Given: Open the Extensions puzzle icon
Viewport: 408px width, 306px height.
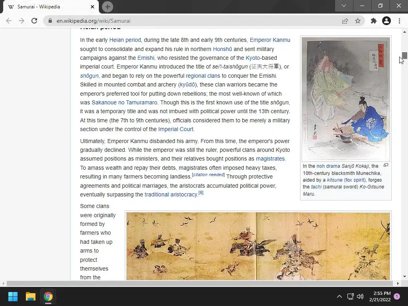Looking at the screenshot, I should 374,21.
